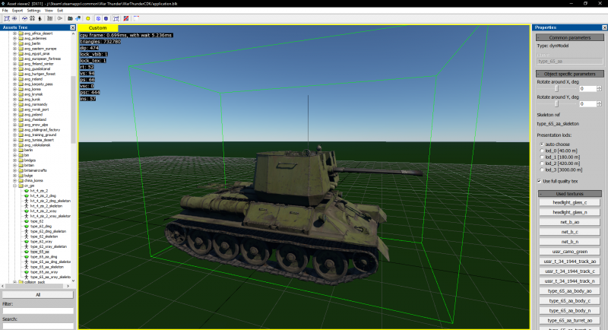Click the black tree figure toolbar icon
The image size is (608, 330).
[40, 18]
